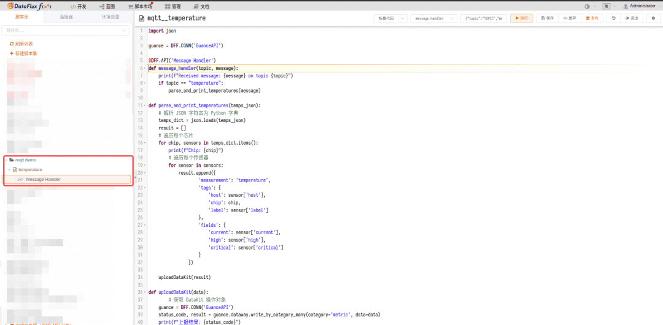Collapse the mqtt demo folder

pos(6,160)
